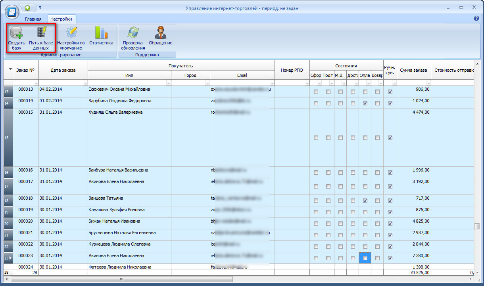Open Путь к базе данных
The image size is (484, 286).
(x=41, y=33)
